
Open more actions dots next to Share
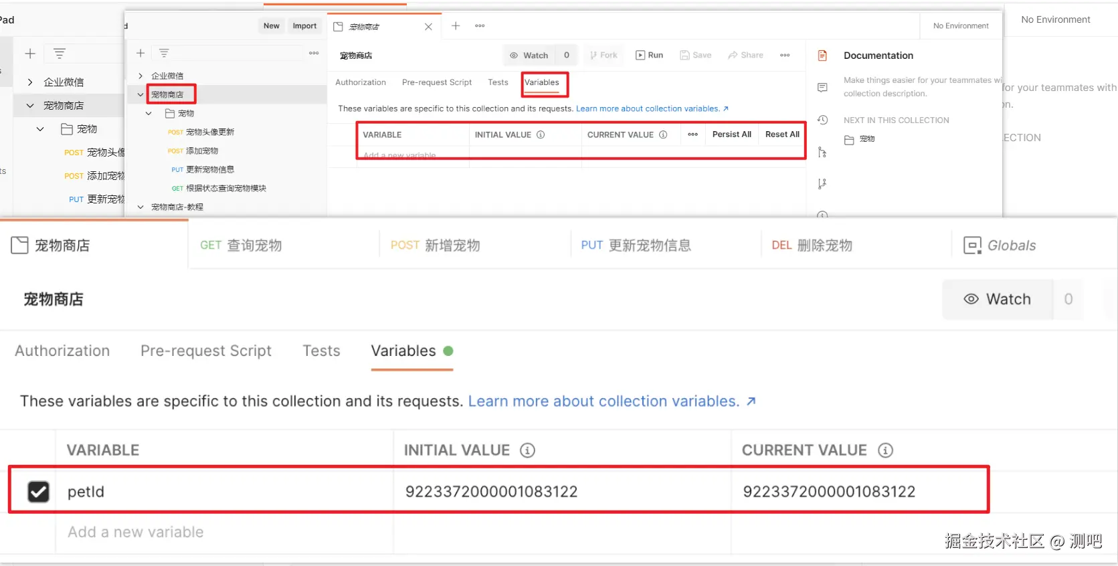(x=785, y=56)
